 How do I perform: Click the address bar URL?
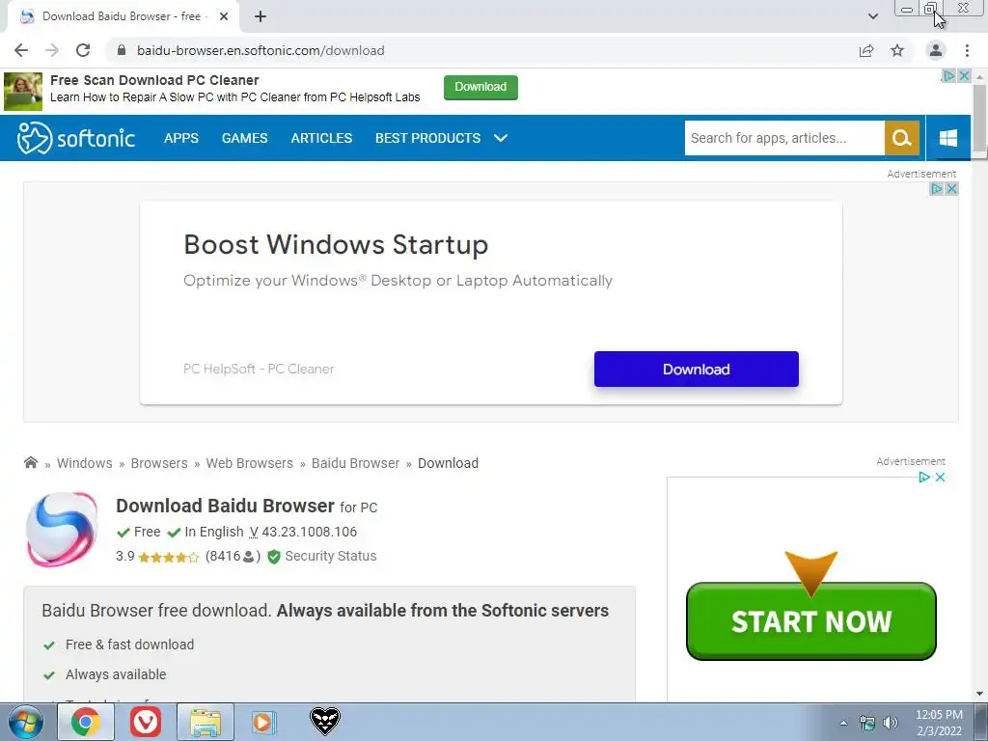261,50
